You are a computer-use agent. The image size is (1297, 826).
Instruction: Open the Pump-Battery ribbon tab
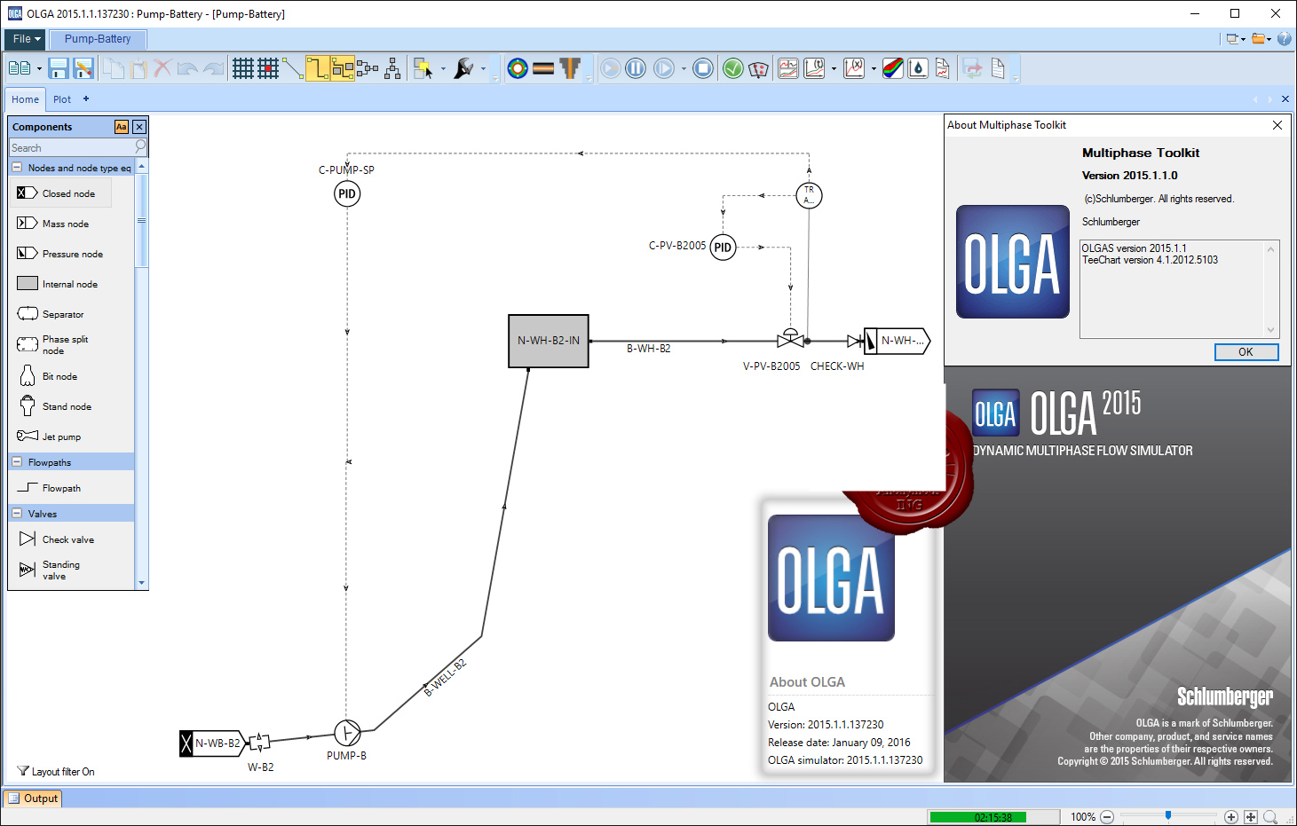click(x=98, y=39)
